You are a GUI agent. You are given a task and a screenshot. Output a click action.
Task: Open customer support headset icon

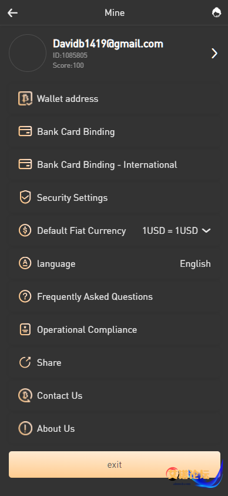tap(216, 12)
